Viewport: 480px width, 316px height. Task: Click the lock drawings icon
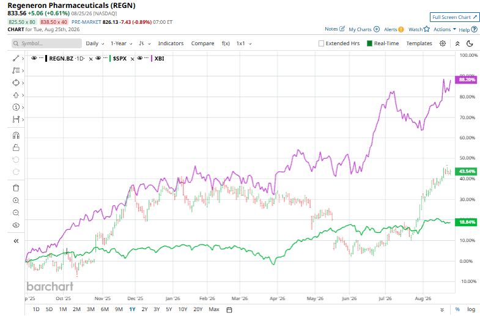coord(16,148)
